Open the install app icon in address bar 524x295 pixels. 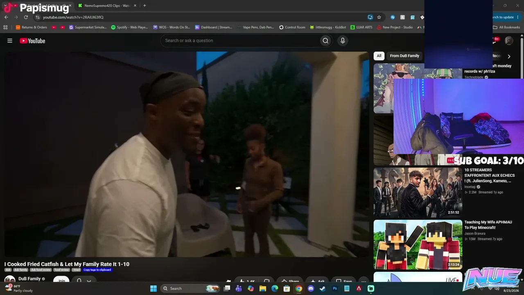(370, 17)
